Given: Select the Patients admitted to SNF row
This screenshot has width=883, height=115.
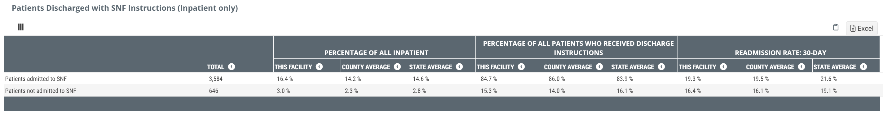Looking at the screenshot, I should 441,79.
